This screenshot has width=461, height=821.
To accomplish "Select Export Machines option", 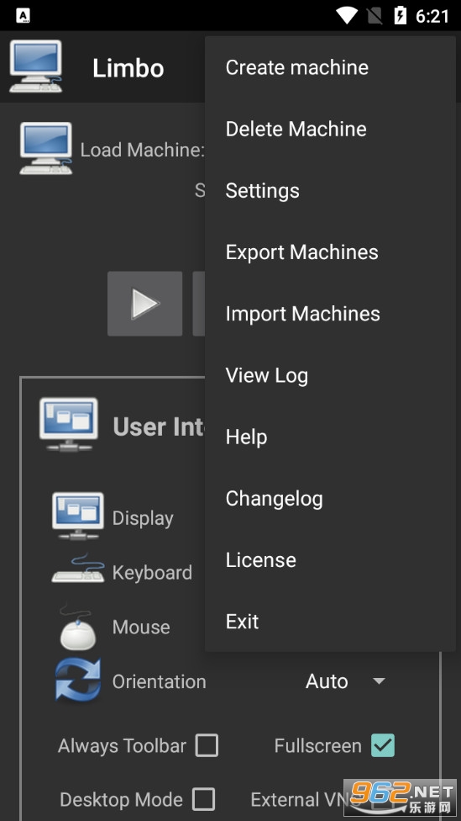I will (330, 252).
